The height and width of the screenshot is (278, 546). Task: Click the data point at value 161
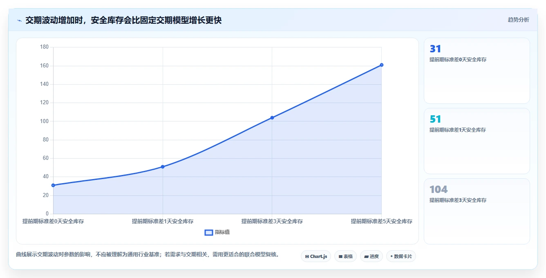pos(381,65)
